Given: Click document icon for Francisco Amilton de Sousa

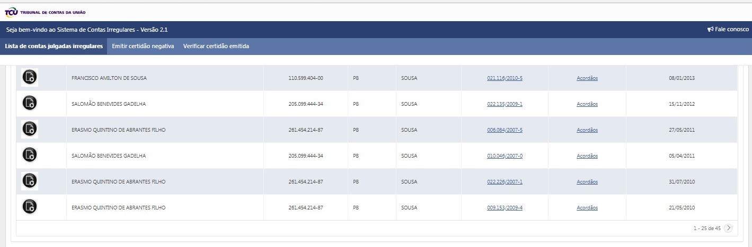Looking at the screenshot, I should pyautogui.click(x=30, y=78).
